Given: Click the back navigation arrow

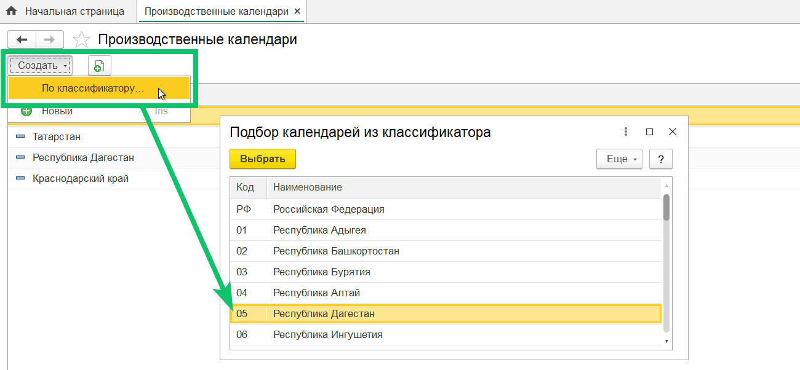Looking at the screenshot, I should click(x=22, y=40).
